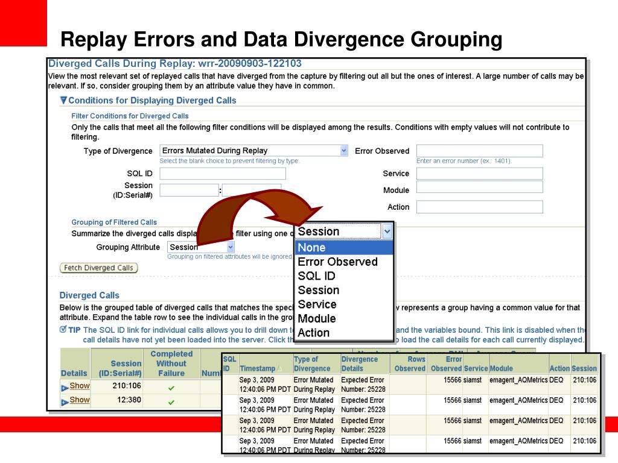Click green checkmark in row 12:380
This screenshot has height=463, width=618.
pyautogui.click(x=171, y=402)
